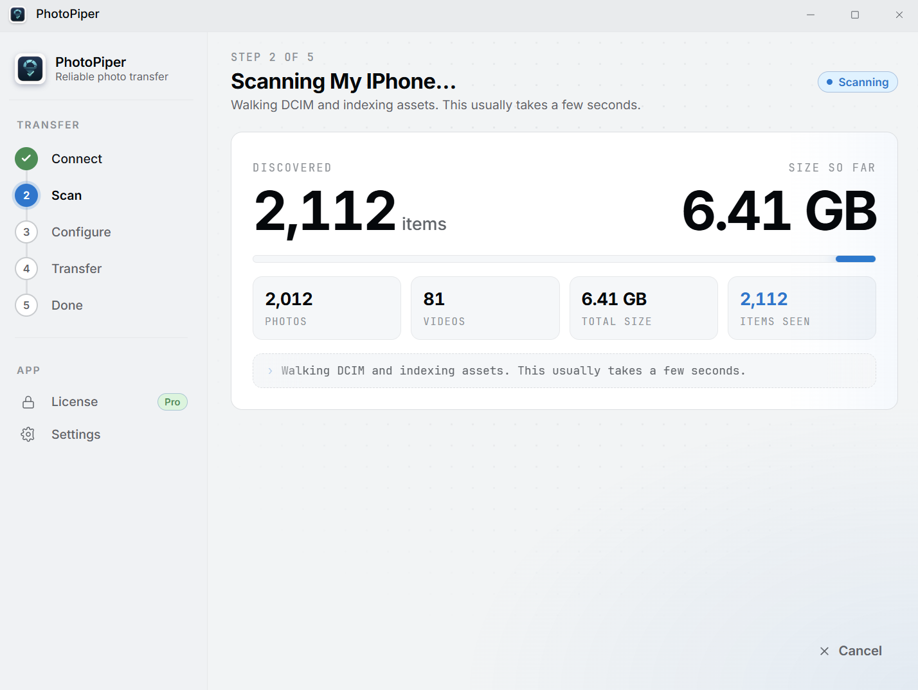Click the PhotoPiper sidebar logo icon
Image resolution: width=918 pixels, height=690 pixels.
coord(30,69)
